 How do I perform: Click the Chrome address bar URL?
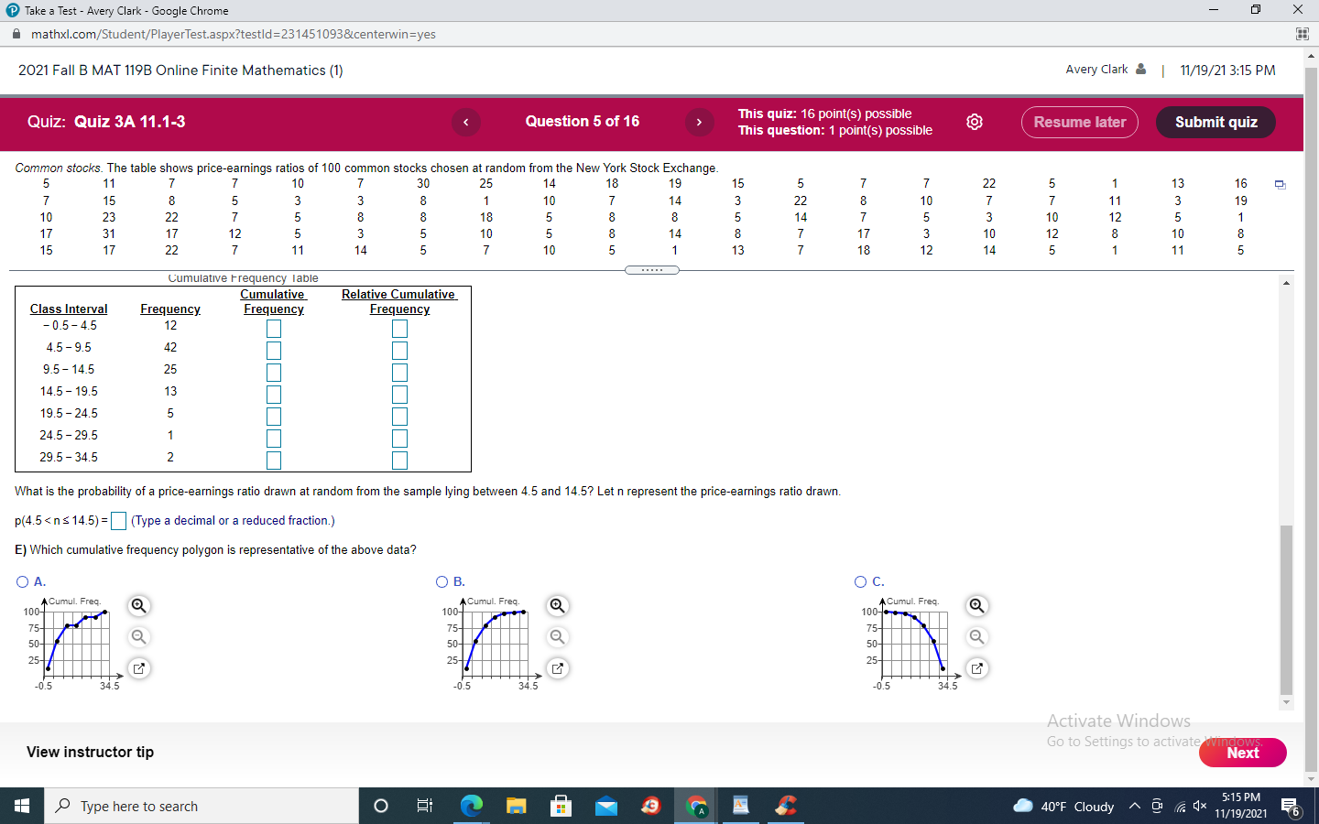[234, 34]
